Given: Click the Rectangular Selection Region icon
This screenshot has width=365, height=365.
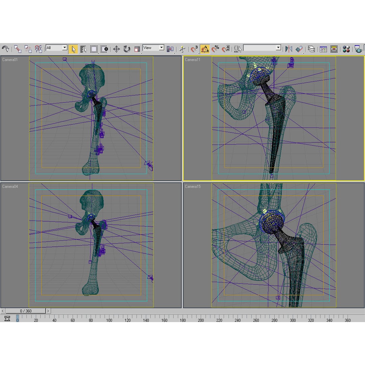Looking at the screenshot, I should click(x=94, y=49).
